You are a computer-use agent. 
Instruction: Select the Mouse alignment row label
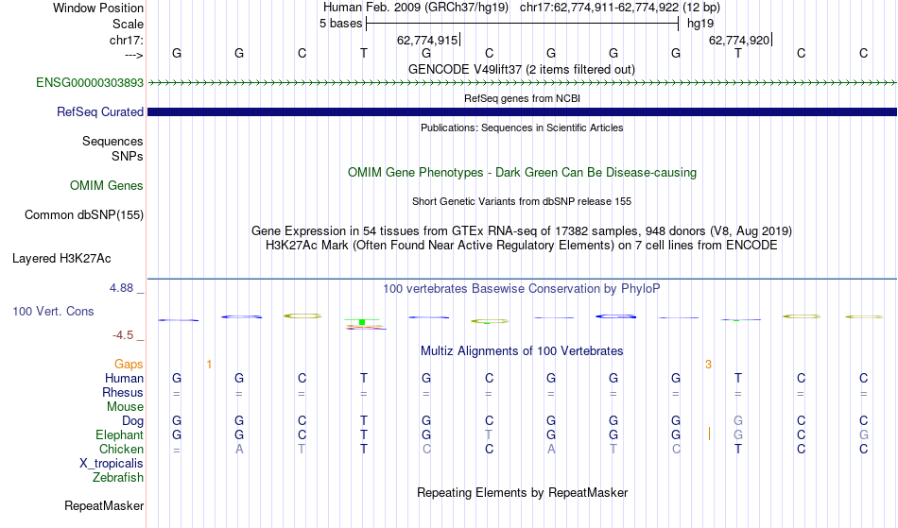pos(125,407)
